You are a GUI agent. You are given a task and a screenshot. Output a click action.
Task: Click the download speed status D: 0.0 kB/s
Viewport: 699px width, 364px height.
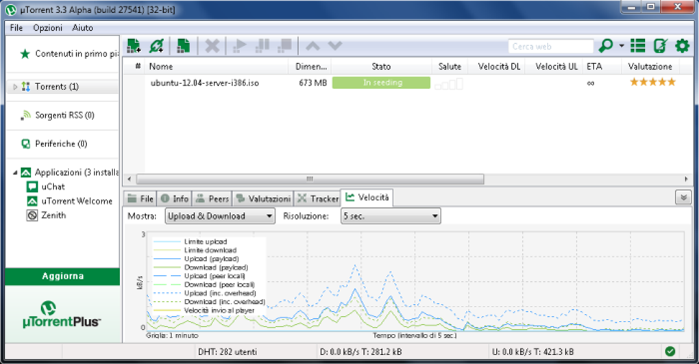point(360,352)
